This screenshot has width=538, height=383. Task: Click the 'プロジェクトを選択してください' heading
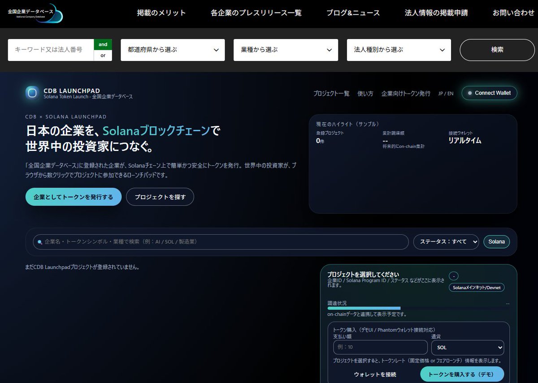click(x=363, y=274)
